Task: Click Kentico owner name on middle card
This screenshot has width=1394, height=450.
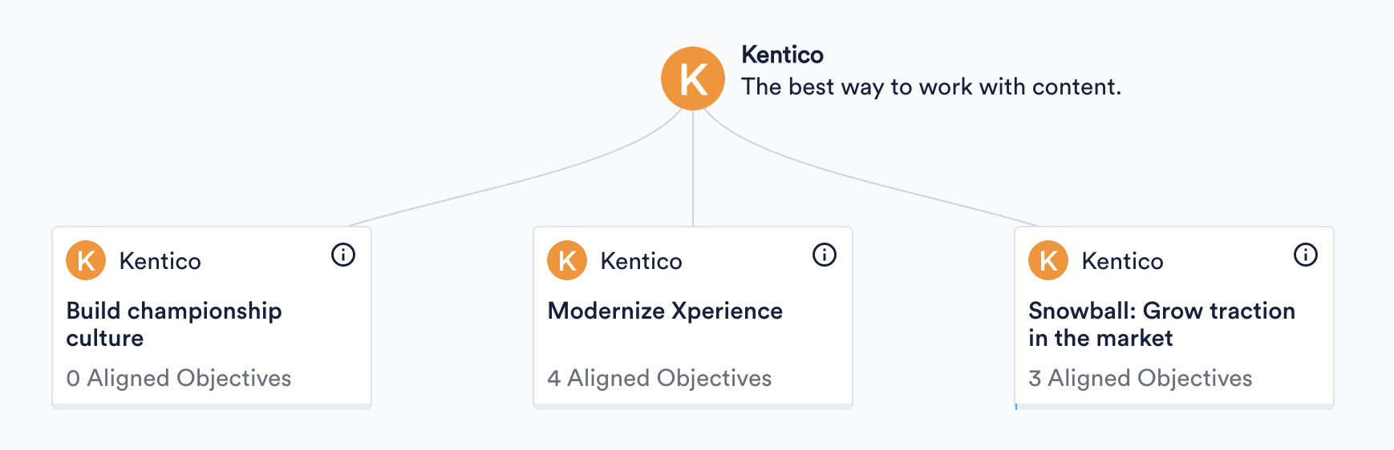Action: [x=641, y=261]
